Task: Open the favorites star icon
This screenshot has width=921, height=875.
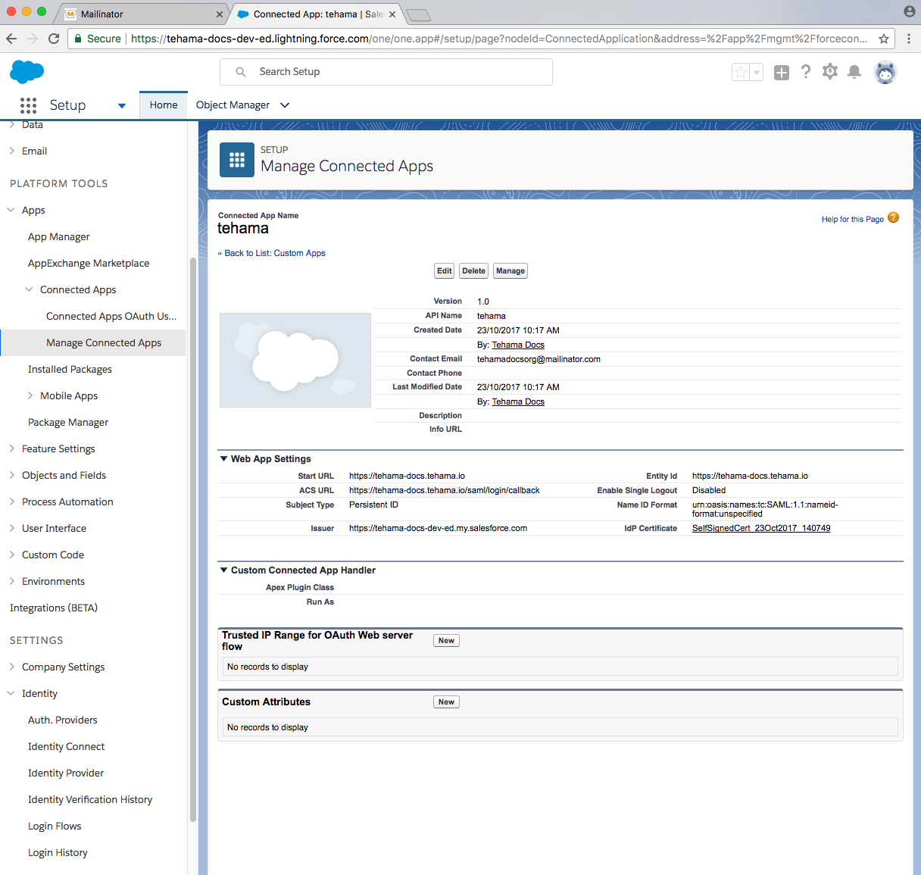Action: click(x=741, y=72)
